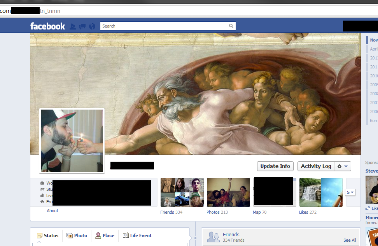Open the Photos thumbnail
378x246 pixels.
(228, 192)
